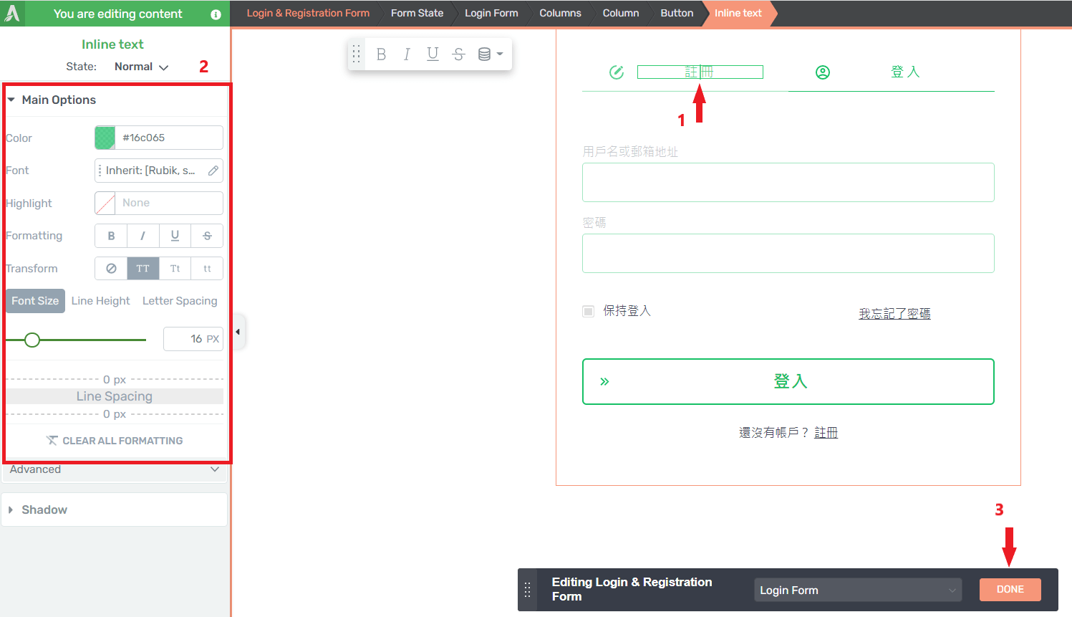Click the large 登入 submit button

788,381
